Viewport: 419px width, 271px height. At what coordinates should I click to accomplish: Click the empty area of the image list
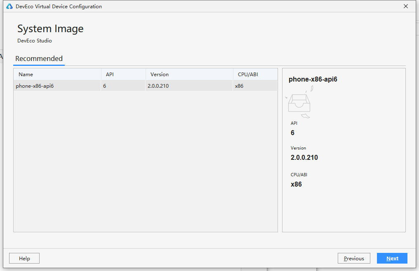[145, 161]
